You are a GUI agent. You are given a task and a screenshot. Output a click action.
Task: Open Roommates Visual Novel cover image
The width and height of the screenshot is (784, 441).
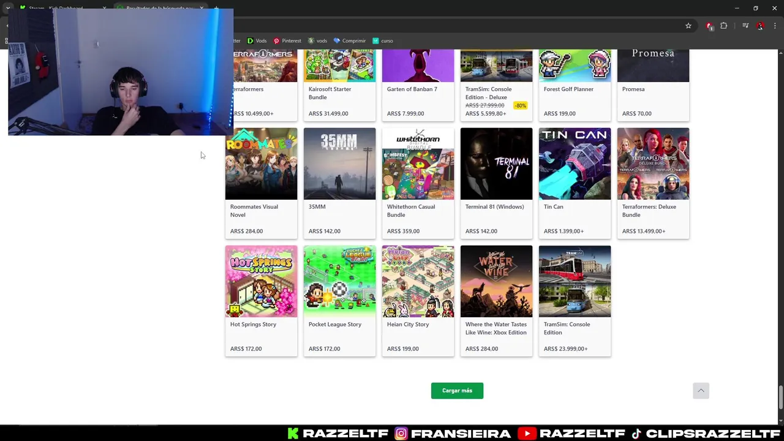[261, 164]
